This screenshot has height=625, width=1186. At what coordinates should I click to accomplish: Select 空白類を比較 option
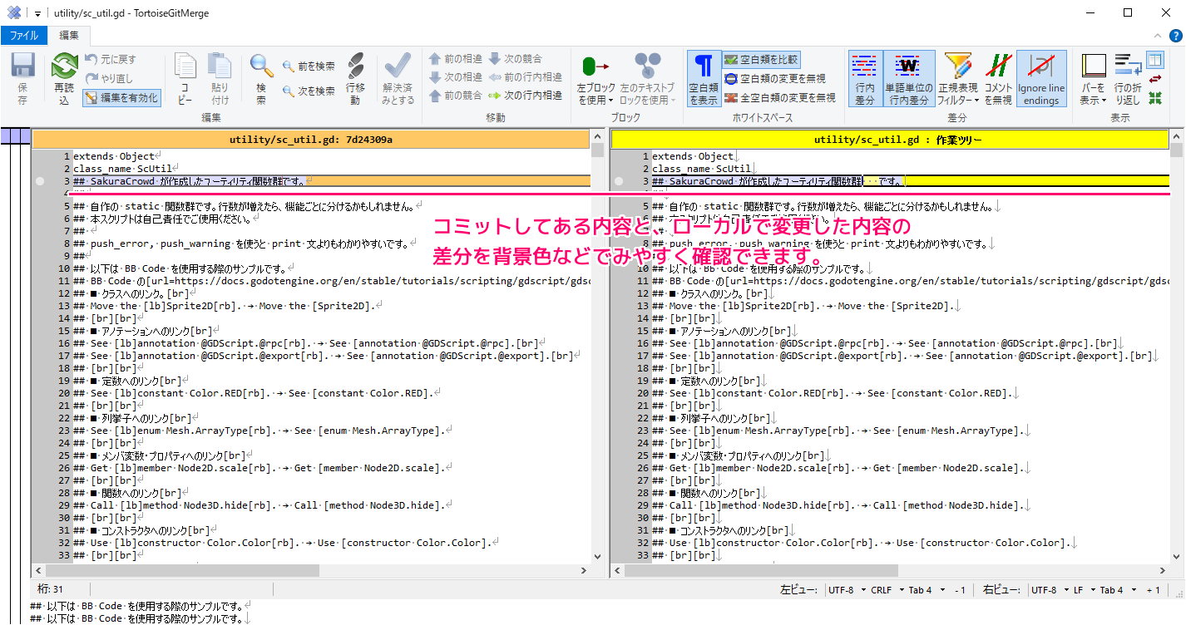point(761,60)
